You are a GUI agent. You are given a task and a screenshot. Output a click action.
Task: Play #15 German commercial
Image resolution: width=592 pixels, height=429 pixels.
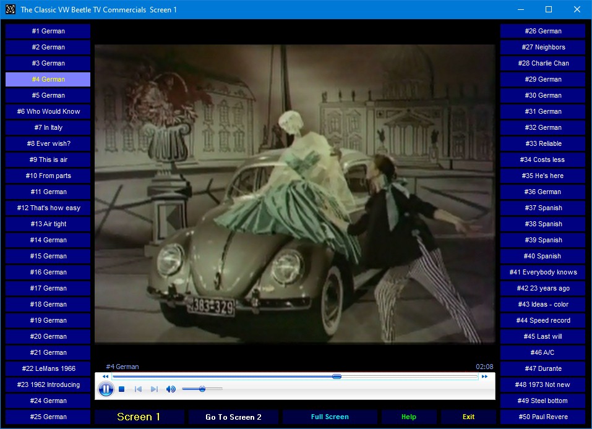click(x=48, y=256)
